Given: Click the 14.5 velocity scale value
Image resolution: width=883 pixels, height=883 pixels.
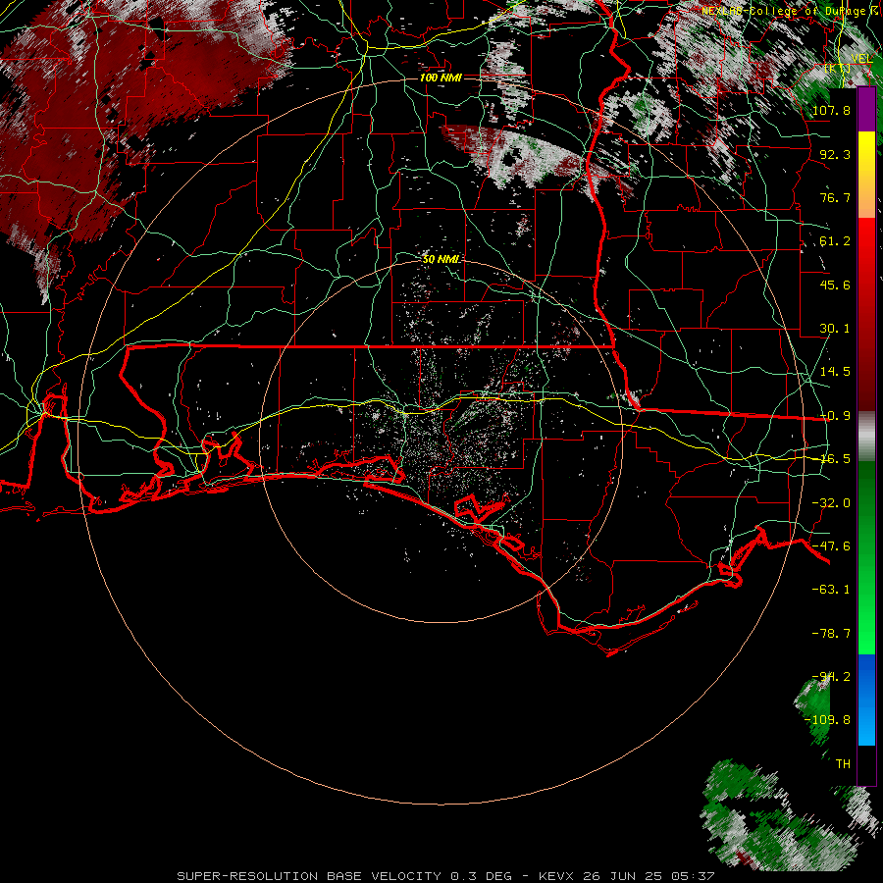Looking at the screenshot, I should (x=835, y=372).
